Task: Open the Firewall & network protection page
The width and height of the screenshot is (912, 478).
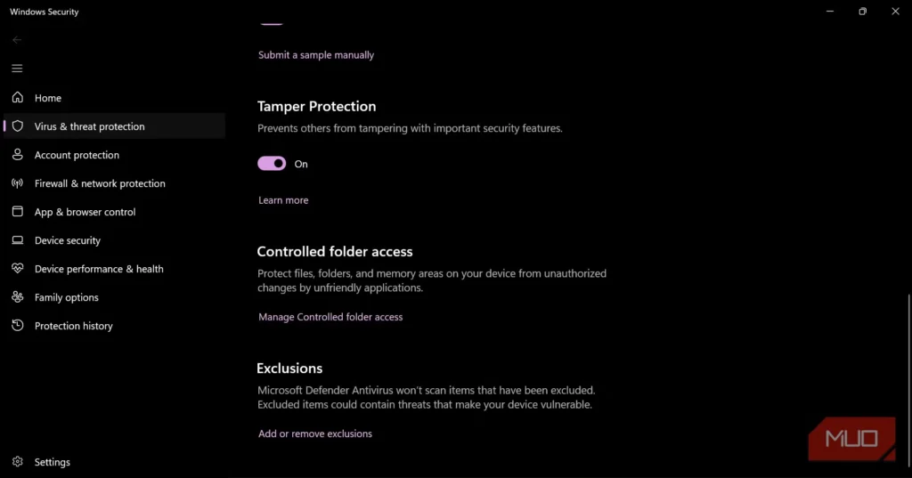Action: pyautogui.click(x=100, y=183)
